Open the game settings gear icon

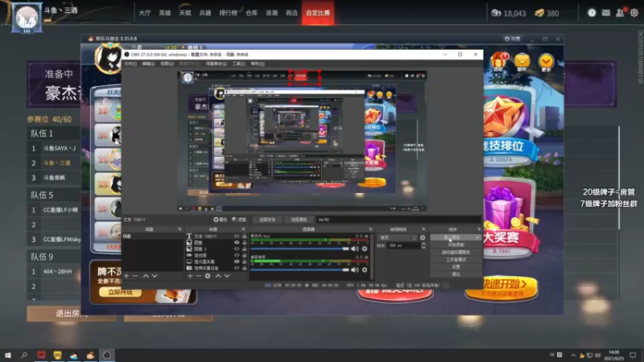point(634,13)
